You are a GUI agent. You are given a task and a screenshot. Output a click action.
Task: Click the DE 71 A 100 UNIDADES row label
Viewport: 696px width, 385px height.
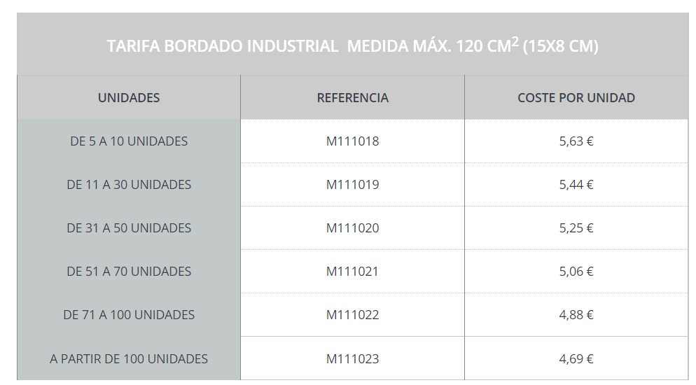pyautogui.click(x=129, y=315)
